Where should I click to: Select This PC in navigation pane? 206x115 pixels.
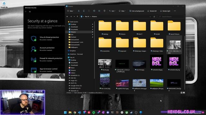point(71,57)
